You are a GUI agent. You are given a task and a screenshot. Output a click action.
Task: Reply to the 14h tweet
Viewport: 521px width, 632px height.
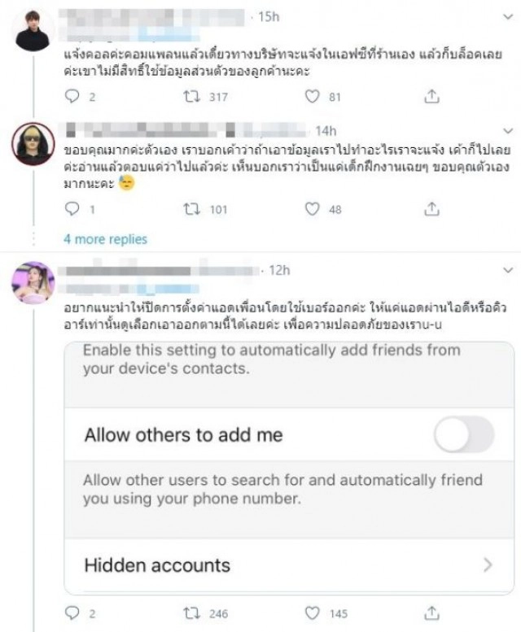(72, 209)
